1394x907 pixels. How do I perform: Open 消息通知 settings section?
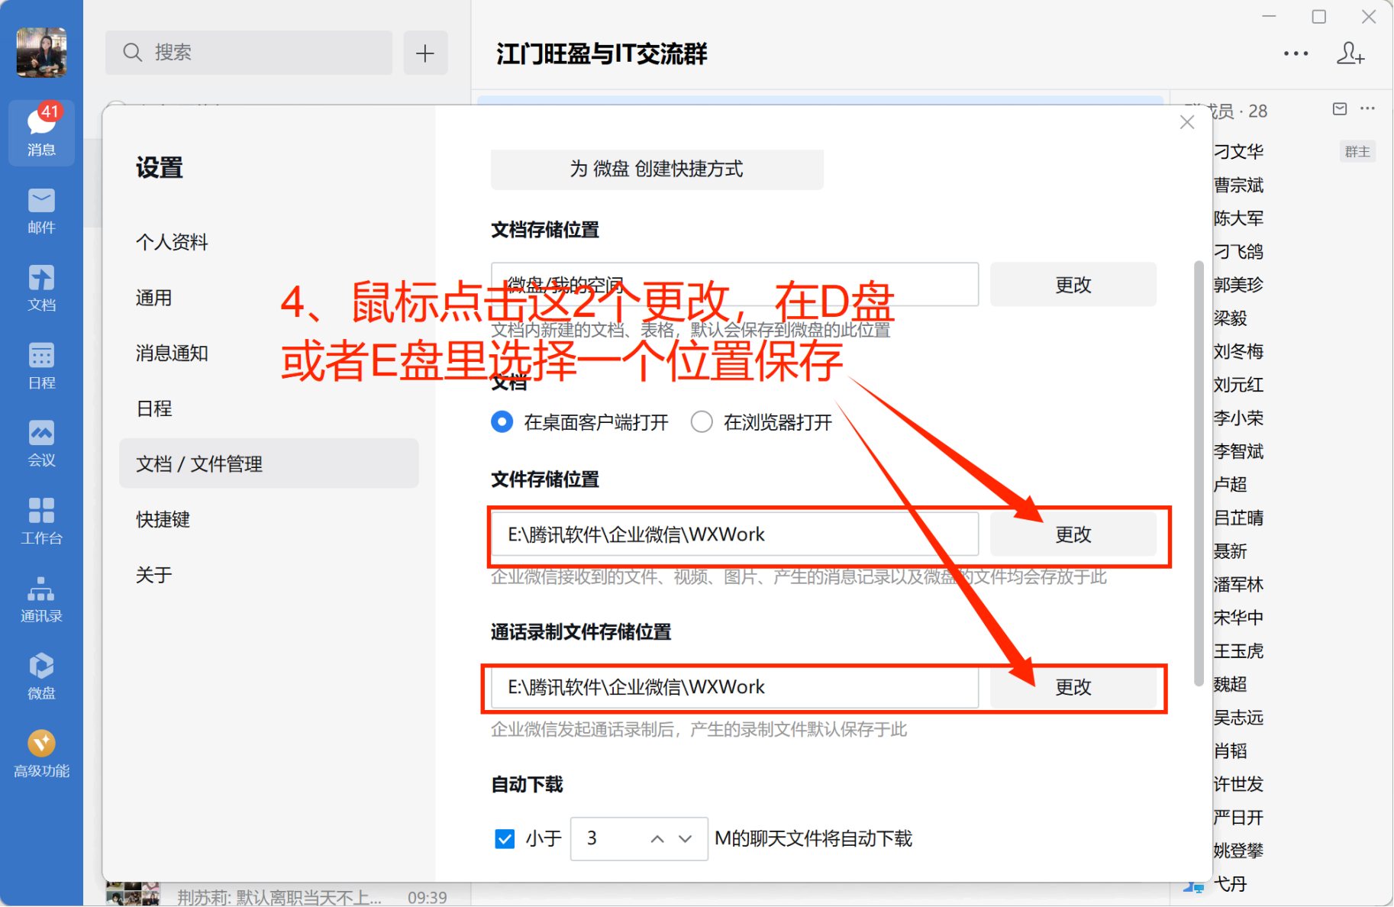pos(269,353)
